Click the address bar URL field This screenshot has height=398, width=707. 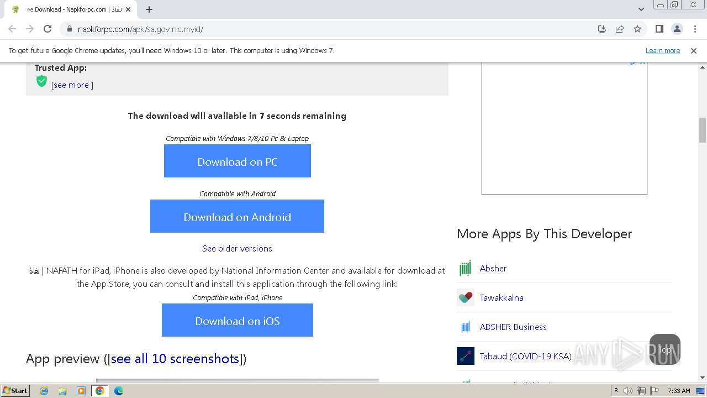point(331,29)
